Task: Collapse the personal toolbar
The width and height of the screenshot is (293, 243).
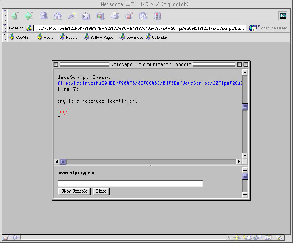Action: point(5,37)
